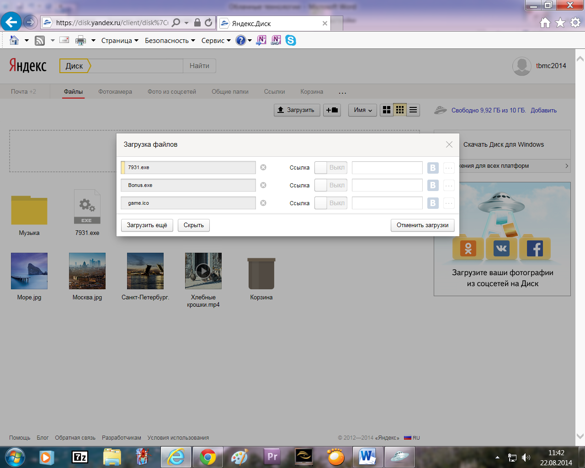Open the Print dropdown arrow
This screenshot has height=468, width=585.
click(x=93, y=41)
